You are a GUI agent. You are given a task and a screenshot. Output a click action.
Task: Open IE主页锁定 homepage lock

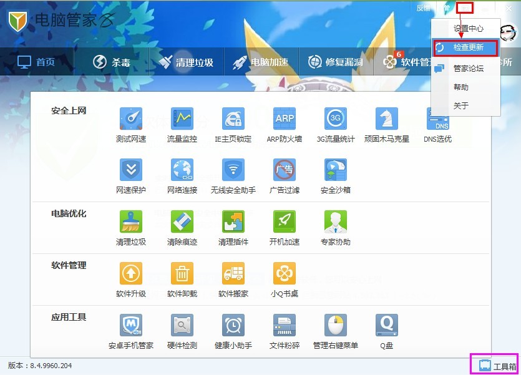point(233,125)
